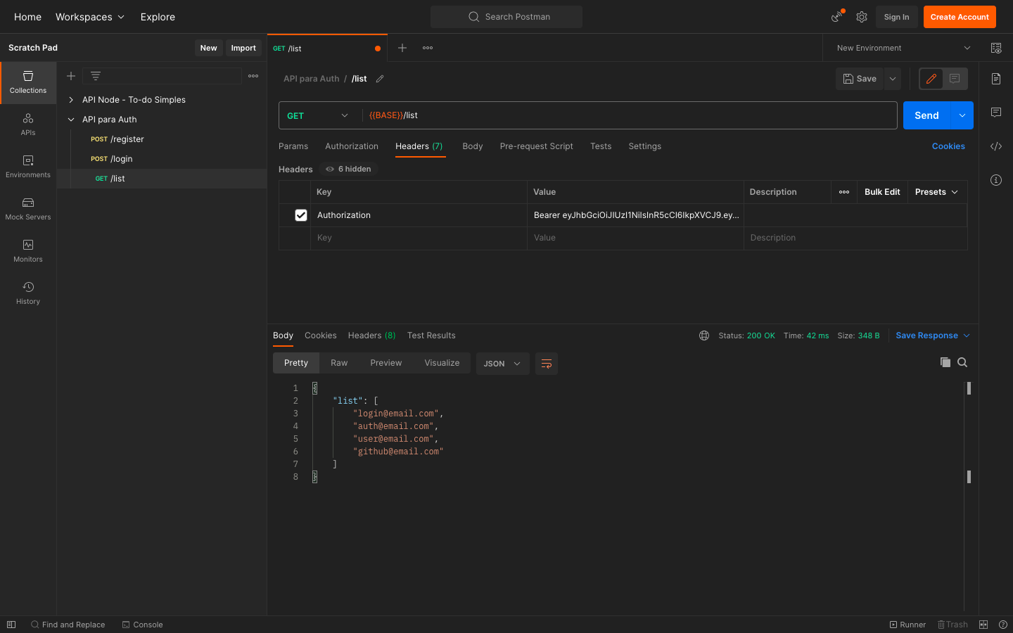
Task: Switch response view to Raw
Action: (339, 363)
